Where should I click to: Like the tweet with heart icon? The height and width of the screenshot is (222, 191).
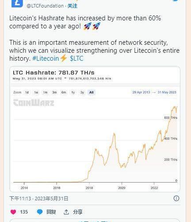[x=13, y=212]
